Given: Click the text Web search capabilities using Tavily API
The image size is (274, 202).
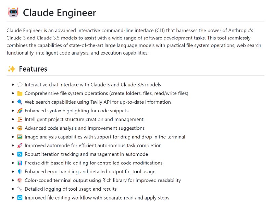Looking at the screenshot, I should [67, 102].
